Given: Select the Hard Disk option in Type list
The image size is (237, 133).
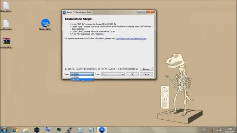Looking at the screenshot, I should [x=82, y=77].
